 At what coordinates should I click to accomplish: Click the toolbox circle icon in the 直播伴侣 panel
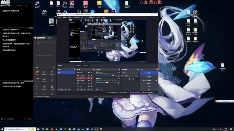pos(54,68)
